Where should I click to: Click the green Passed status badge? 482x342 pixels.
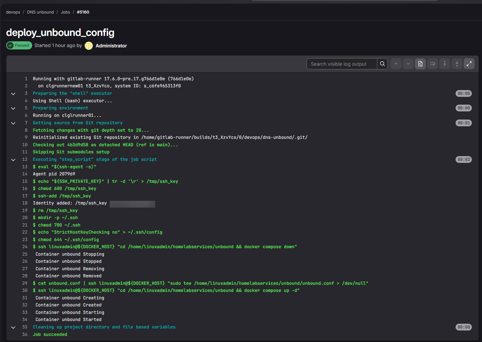tap(19, 45)
